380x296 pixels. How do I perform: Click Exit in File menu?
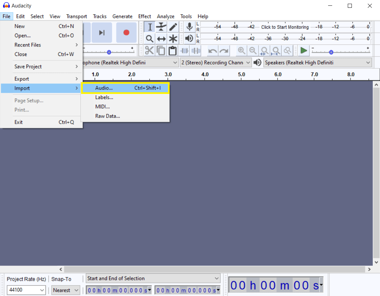point(42,122)
